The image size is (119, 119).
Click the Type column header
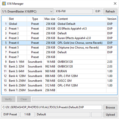(35, 19)
